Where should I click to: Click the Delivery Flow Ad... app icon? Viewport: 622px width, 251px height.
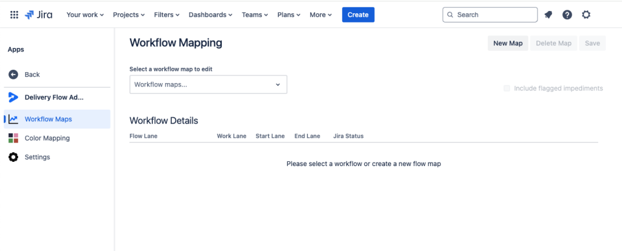point(13,98)
